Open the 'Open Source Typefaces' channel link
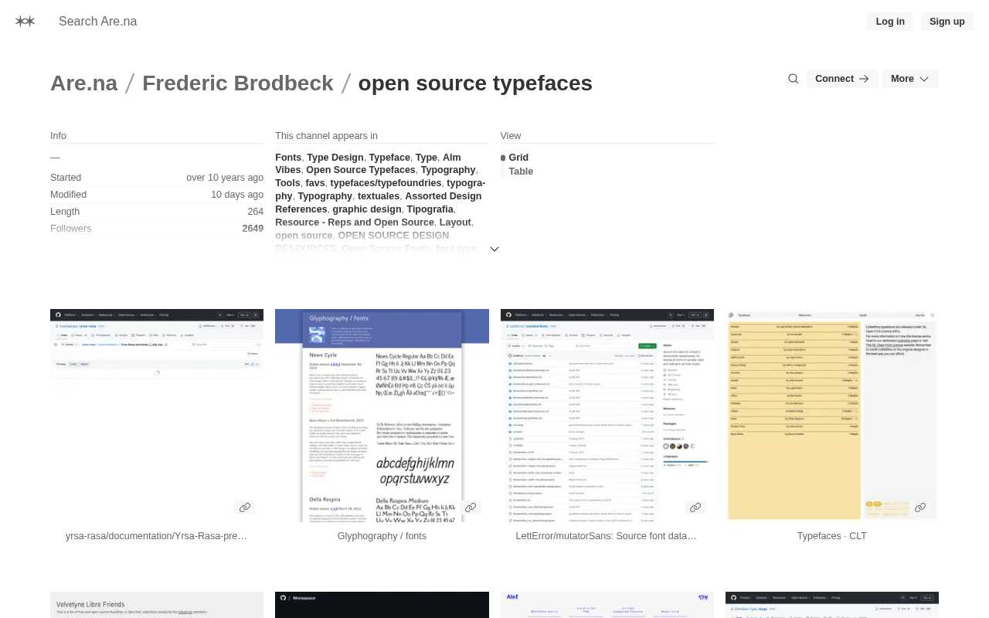Screen dimensions: 989x618 (360, 170)
